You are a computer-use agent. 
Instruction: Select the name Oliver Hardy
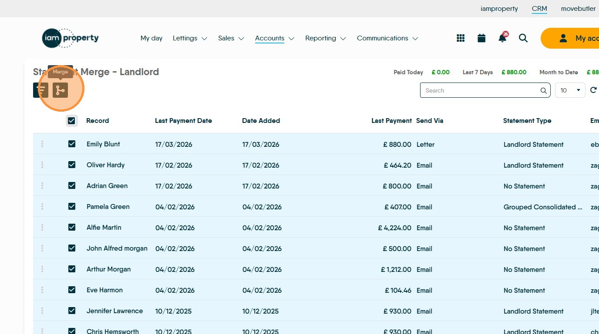[105, 165]
